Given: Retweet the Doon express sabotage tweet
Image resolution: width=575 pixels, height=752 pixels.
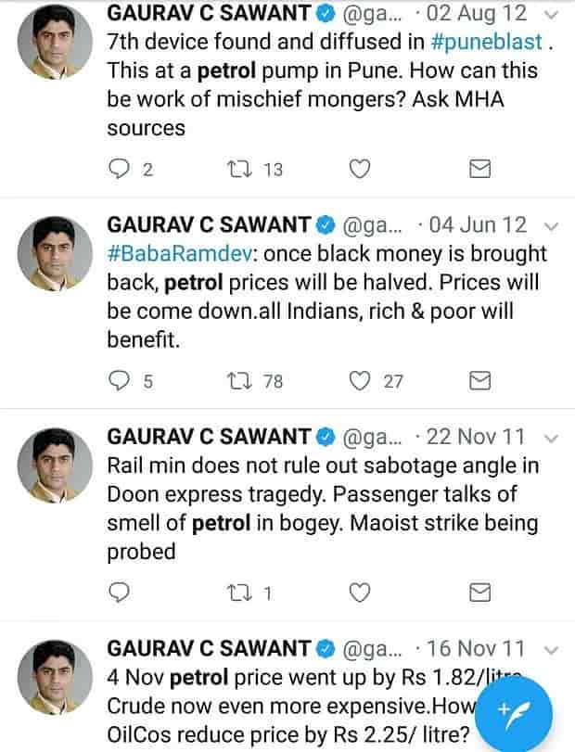Looking at the screenshot, I should coord(238,592).
